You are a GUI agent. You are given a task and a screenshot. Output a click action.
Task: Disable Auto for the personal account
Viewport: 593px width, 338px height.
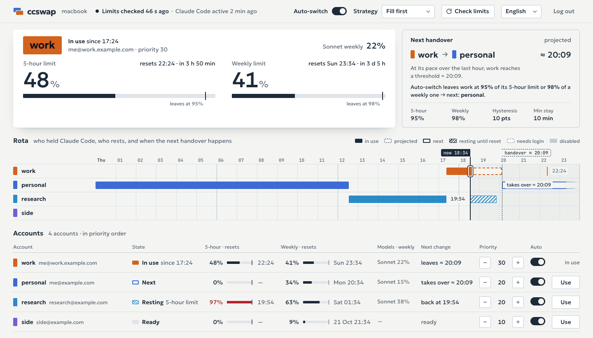point(538,282)
